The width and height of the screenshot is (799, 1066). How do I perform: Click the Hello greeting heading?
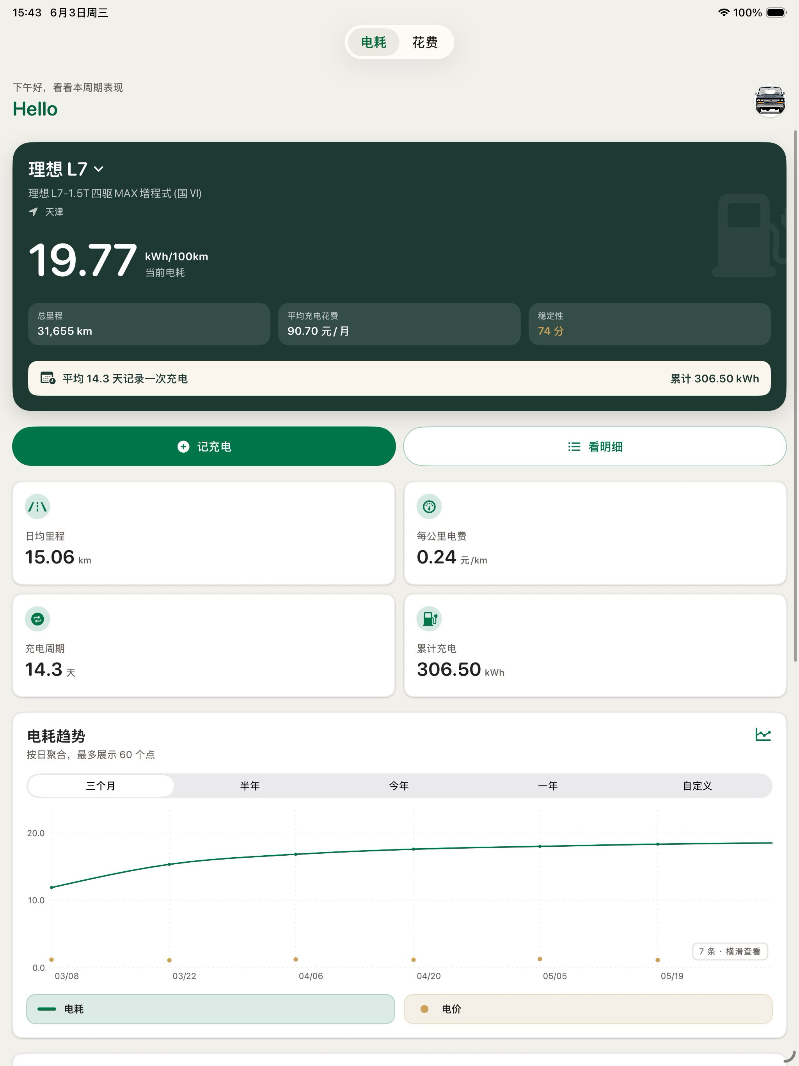[35, 109]
